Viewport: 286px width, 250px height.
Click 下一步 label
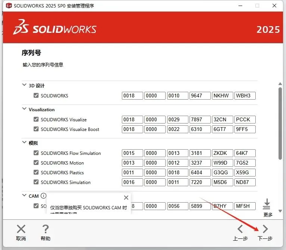(x=265, y=238)
